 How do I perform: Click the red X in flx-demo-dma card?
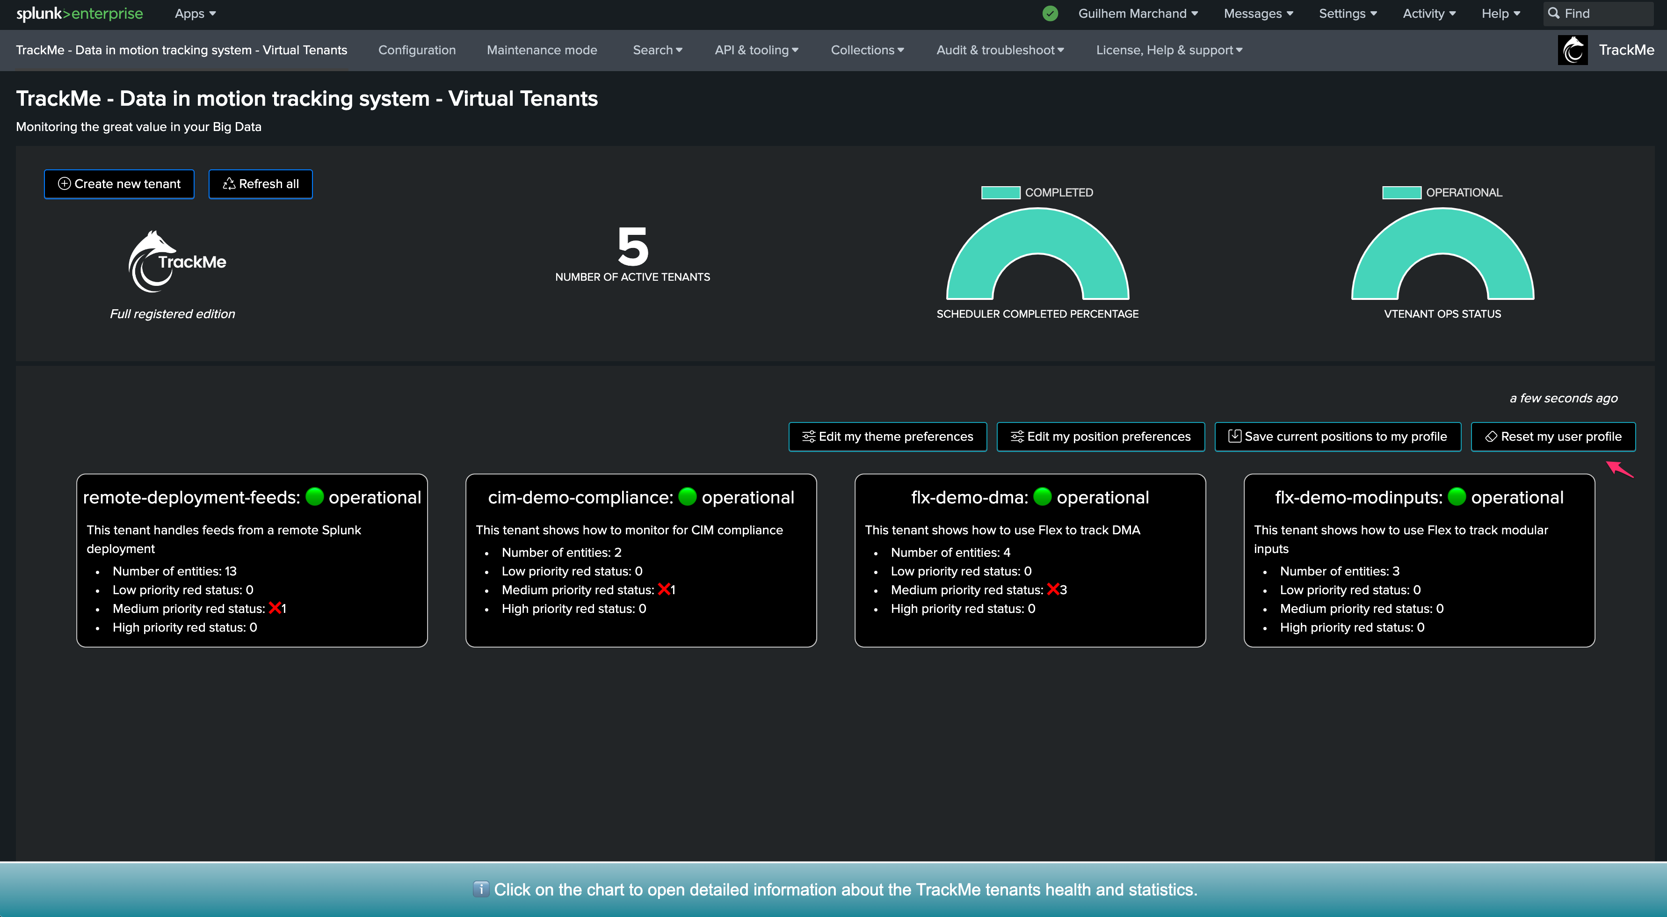1053,589
